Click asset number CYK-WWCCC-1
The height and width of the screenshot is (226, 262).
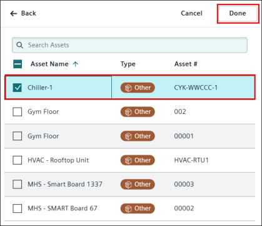pyautogui.click(x=196, y=88)
